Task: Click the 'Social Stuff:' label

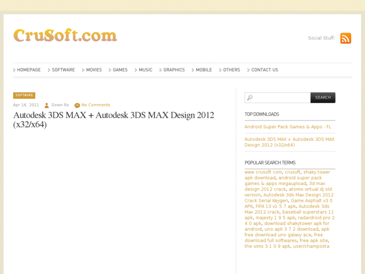Action: [x=321, y=38]
